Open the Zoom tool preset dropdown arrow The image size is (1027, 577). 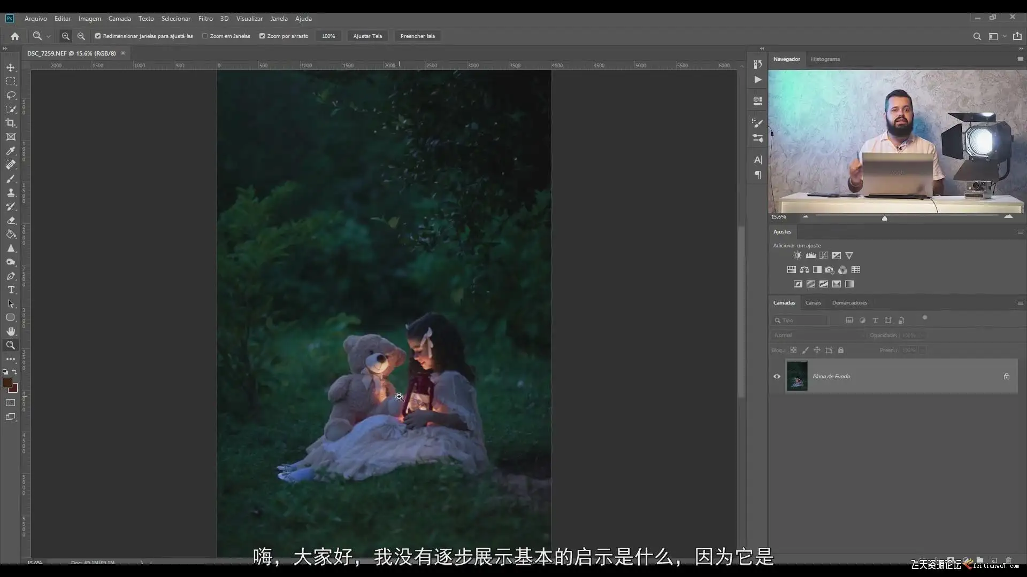point(48,36)
